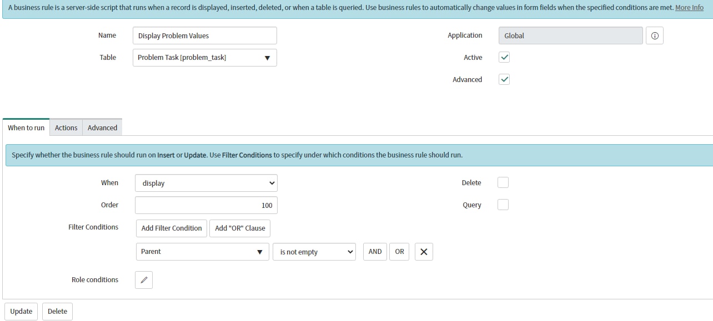713x321 pixels.
Task: Open the When dropdown
Action: (206, 183)
